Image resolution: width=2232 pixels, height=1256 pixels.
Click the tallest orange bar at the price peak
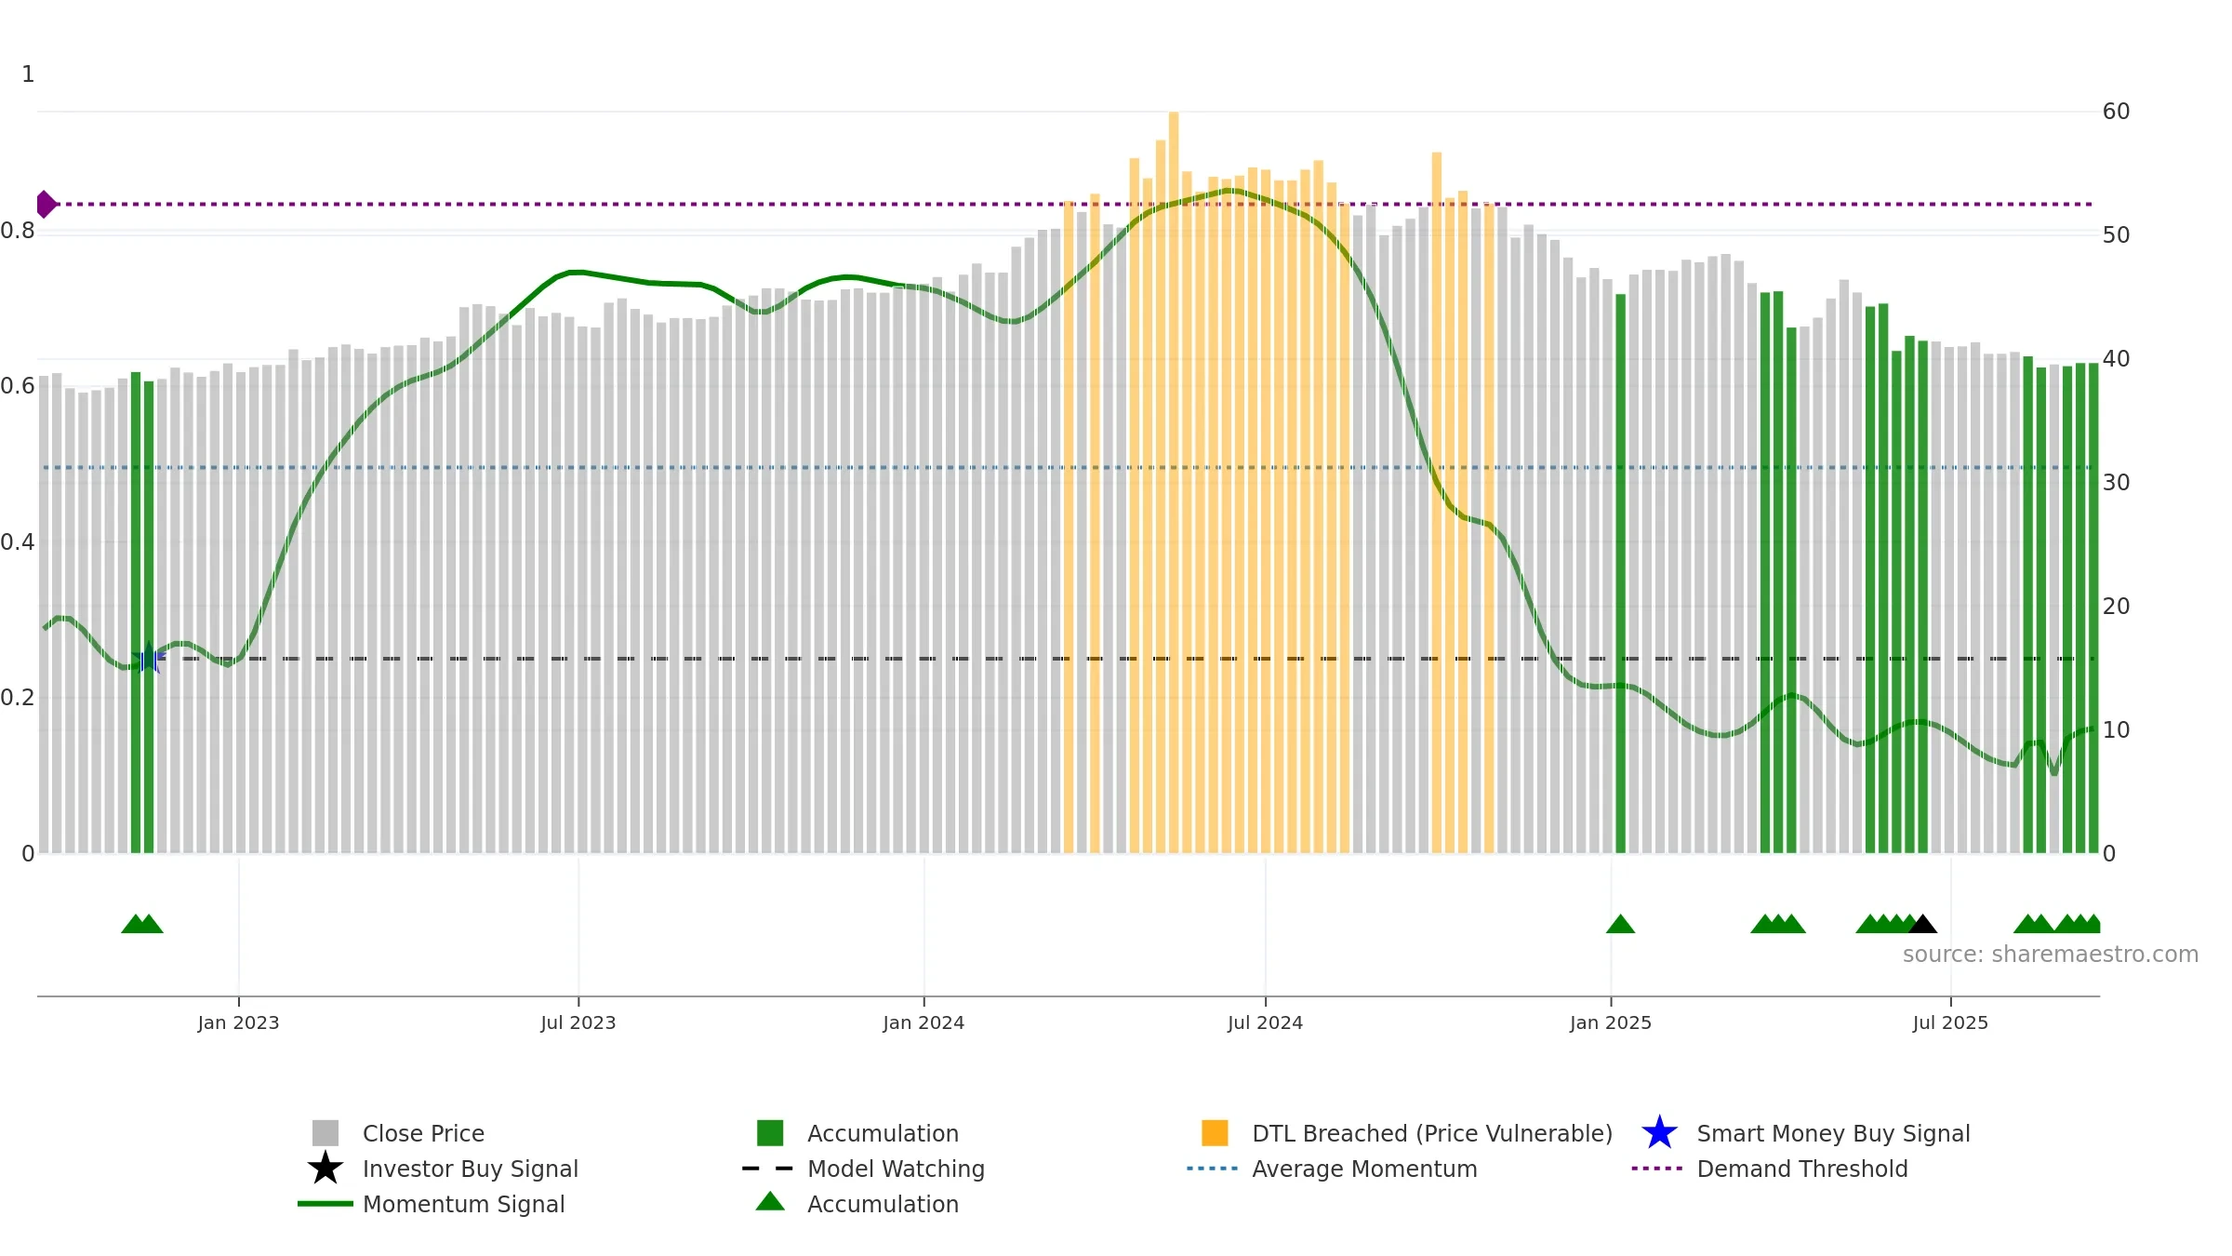1174,482
